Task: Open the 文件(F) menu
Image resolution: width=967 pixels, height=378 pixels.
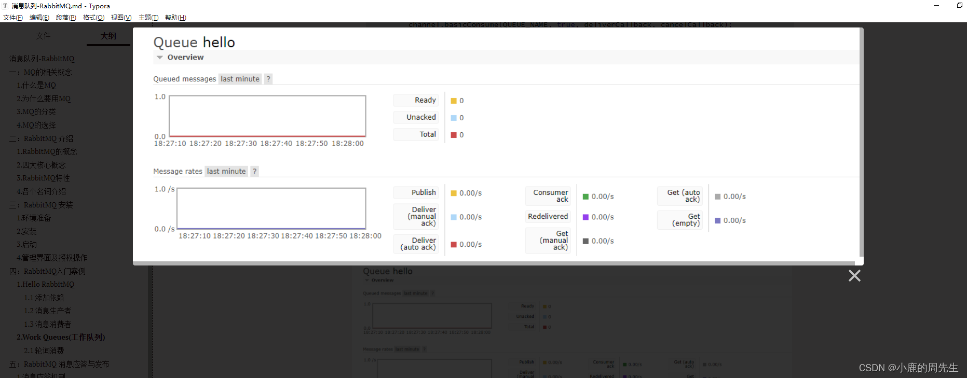Action: [x=13, y=18]
